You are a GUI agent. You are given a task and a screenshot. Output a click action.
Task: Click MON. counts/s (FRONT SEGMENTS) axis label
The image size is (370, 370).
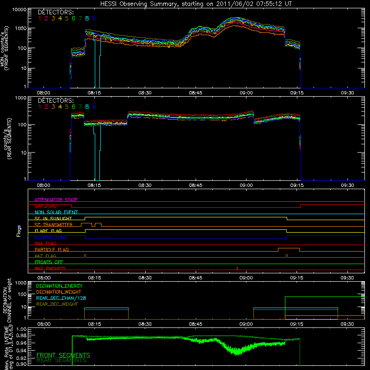[x=4, y=48]
